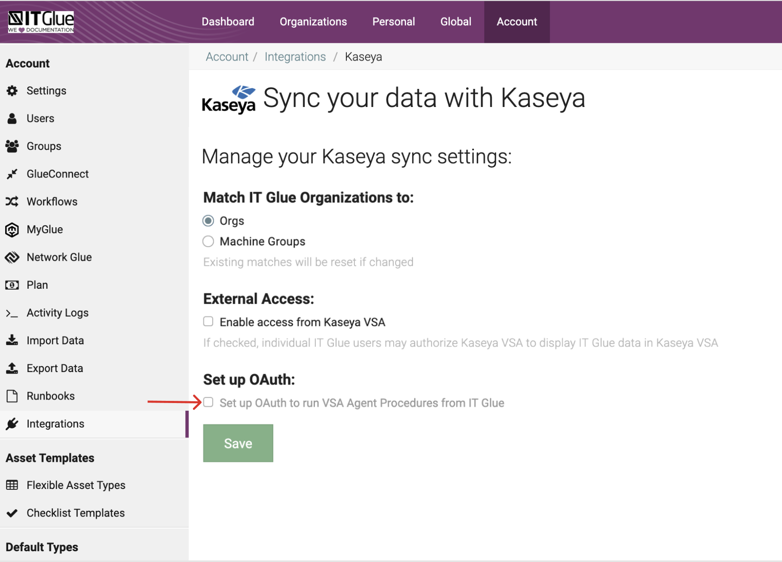Image resolution: width=782 pixels, height=562 pixels.
Task: Click the Network Glue icon
Action: coord(12,257)
